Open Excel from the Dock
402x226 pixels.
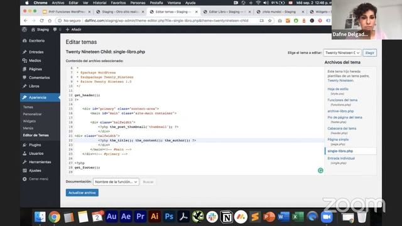click(298, 217)
